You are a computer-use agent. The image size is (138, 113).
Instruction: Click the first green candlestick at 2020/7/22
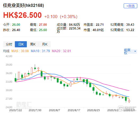click(15, 80)
